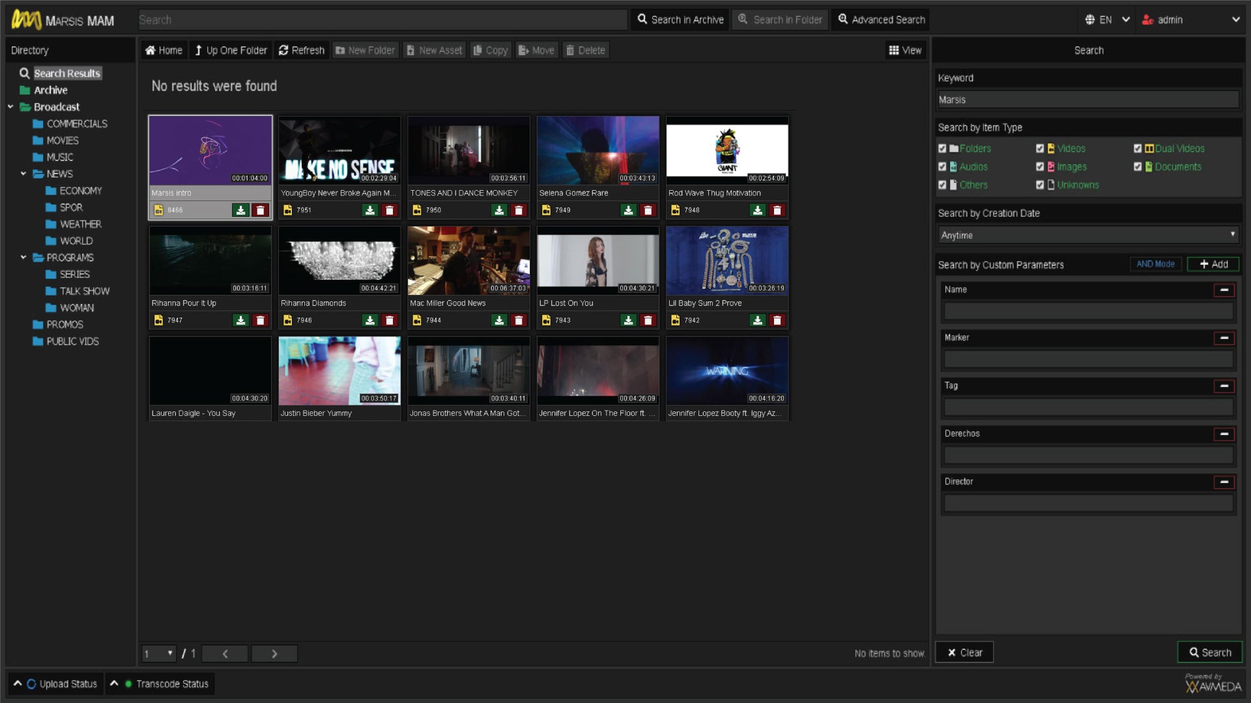Uncheck the Folders item type
The height and width of the screenshot is (703, 1251).
[942, 148]
